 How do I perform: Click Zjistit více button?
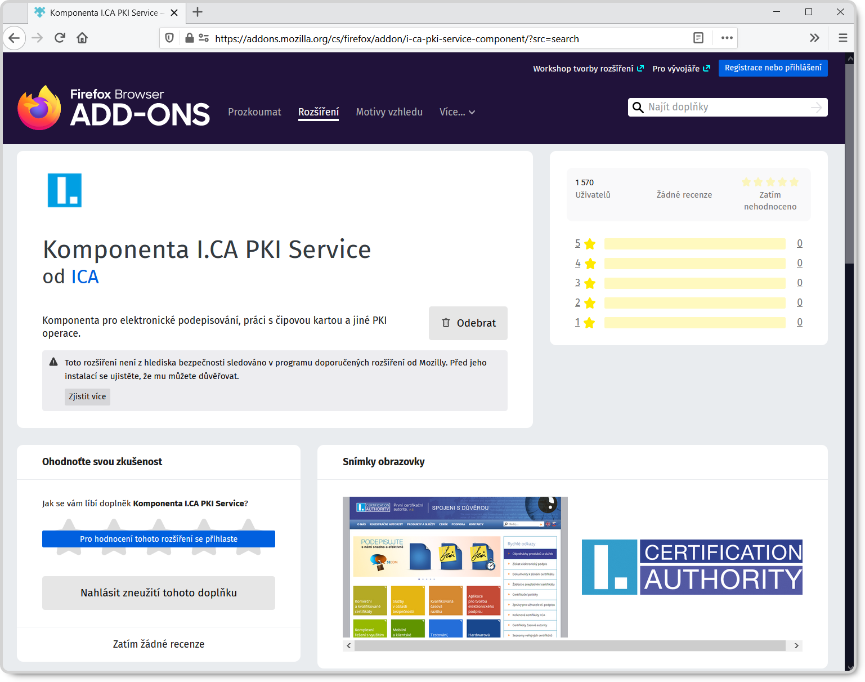click(87, 396)
